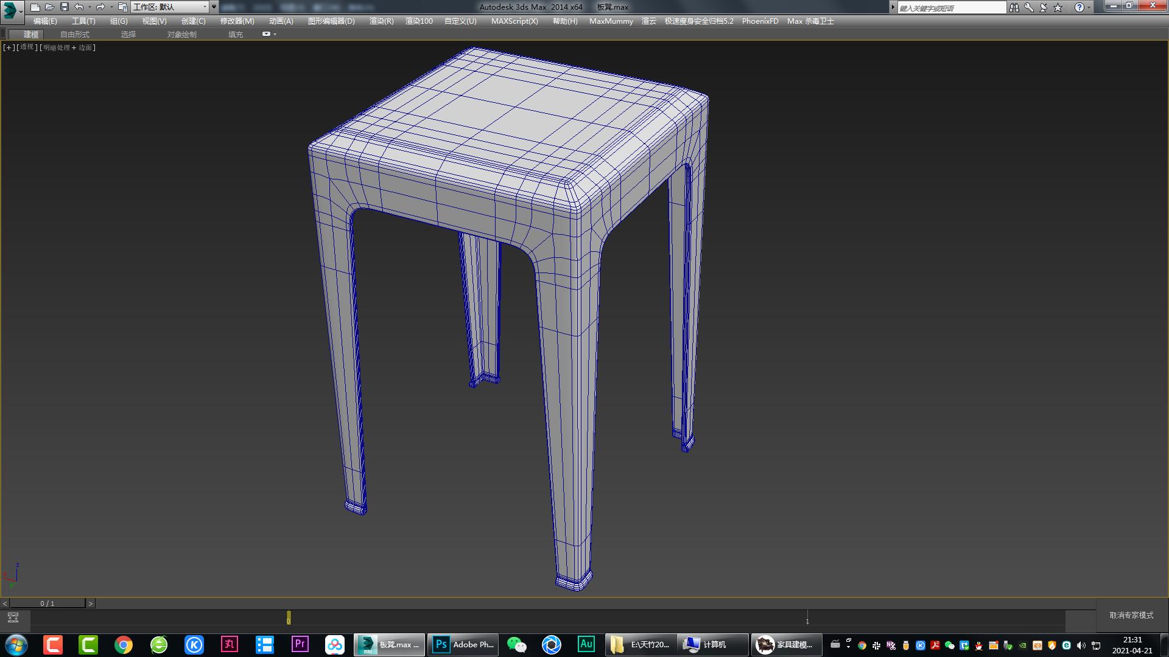Activate the 板凳.max window in the taskbar
1169x657 pixels.
390,644
